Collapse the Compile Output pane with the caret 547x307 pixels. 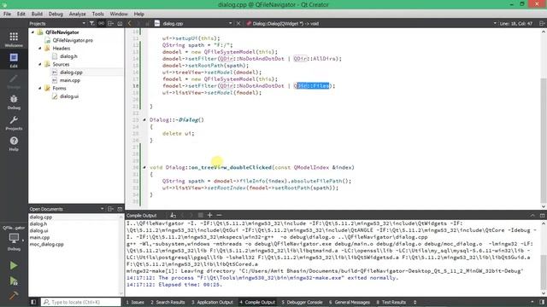point(532,215)
